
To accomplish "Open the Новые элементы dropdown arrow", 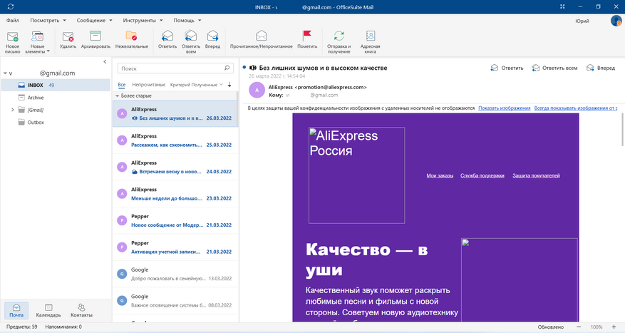I will pos(48,51).
